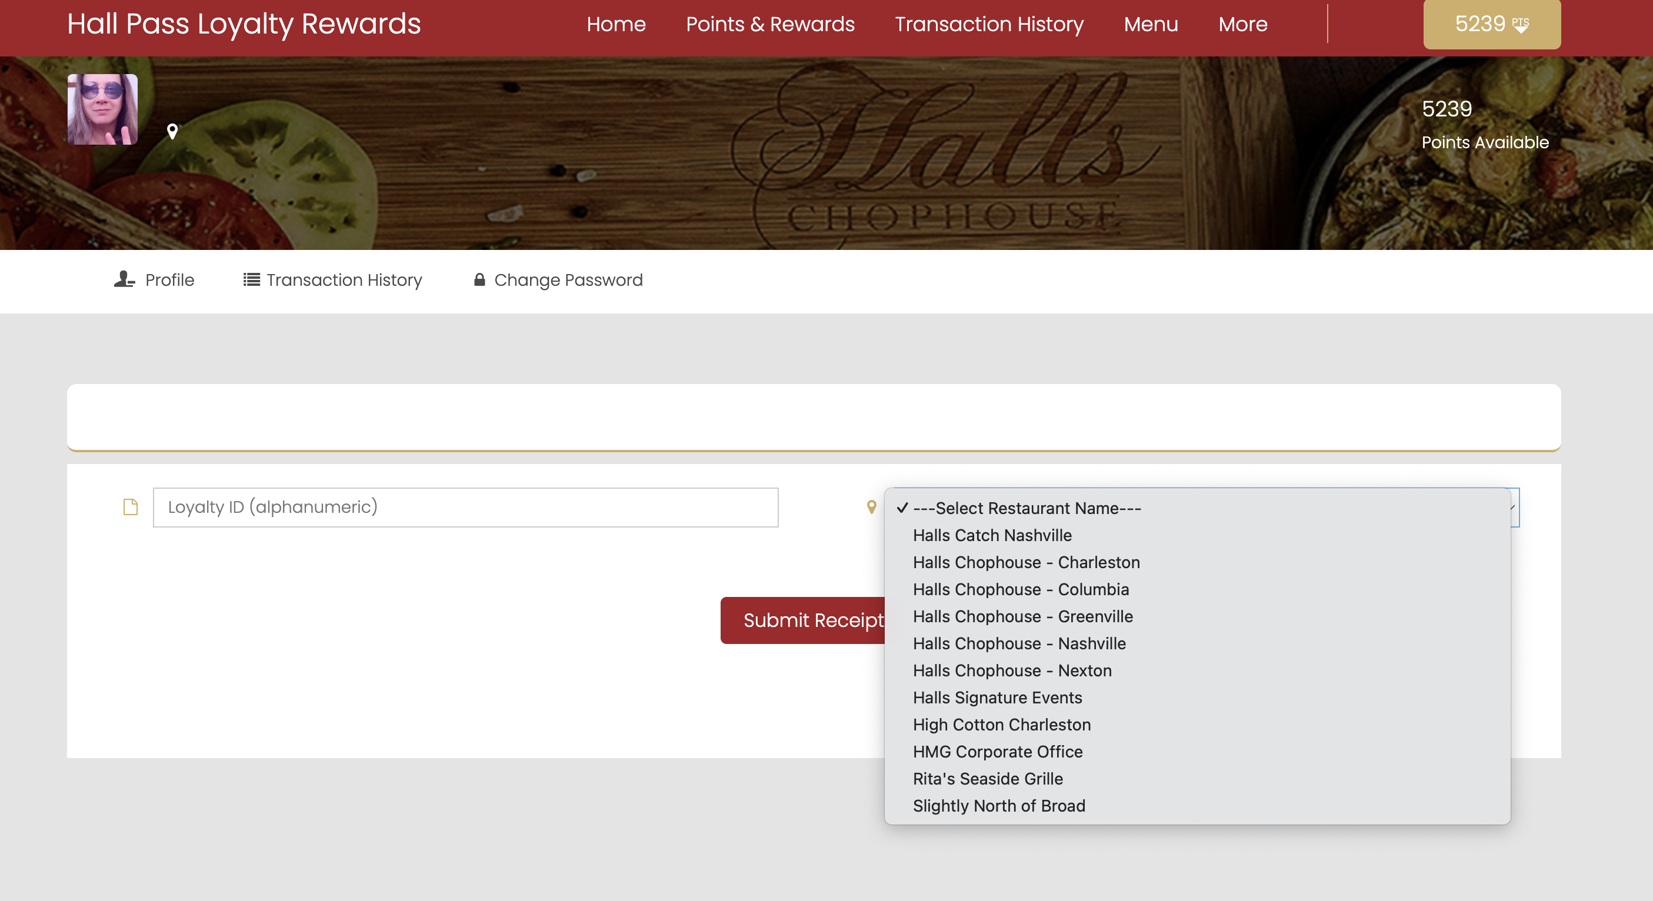The width and height of the screenshot is (1653, 901).
Task: Select the Slightly North of Broad option
Action: pyautogui.click(x=998, y=805)
